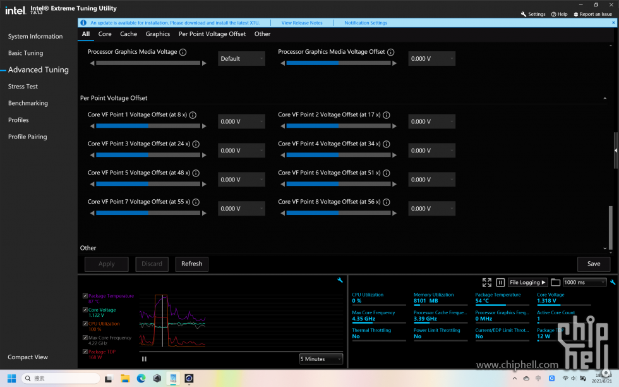The width and height of the screenshot is (619, 387).
Task: Collapse the Per Point Voltage Offset section
Action: [605, 99]
